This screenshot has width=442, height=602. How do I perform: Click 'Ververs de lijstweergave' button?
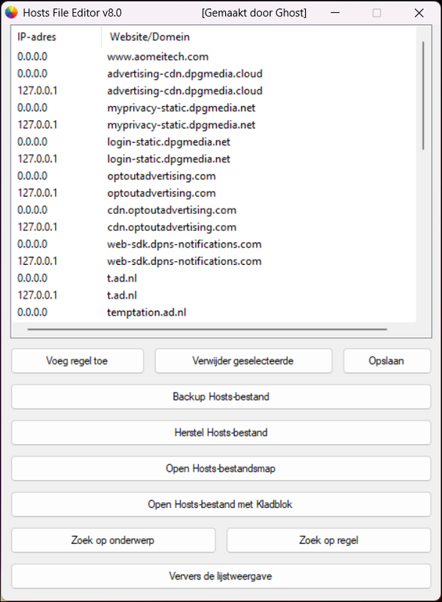[x=221, y=576]
